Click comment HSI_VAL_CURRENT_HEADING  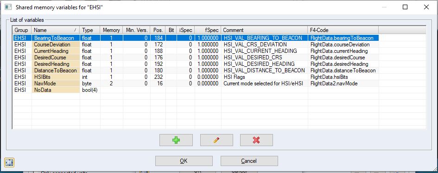point(260,51)
